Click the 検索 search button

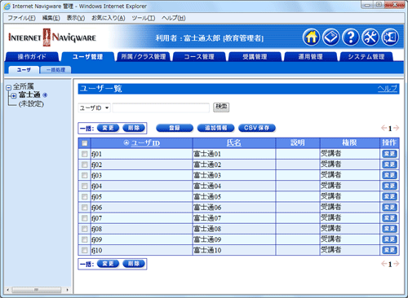click(x=221, y=107)
